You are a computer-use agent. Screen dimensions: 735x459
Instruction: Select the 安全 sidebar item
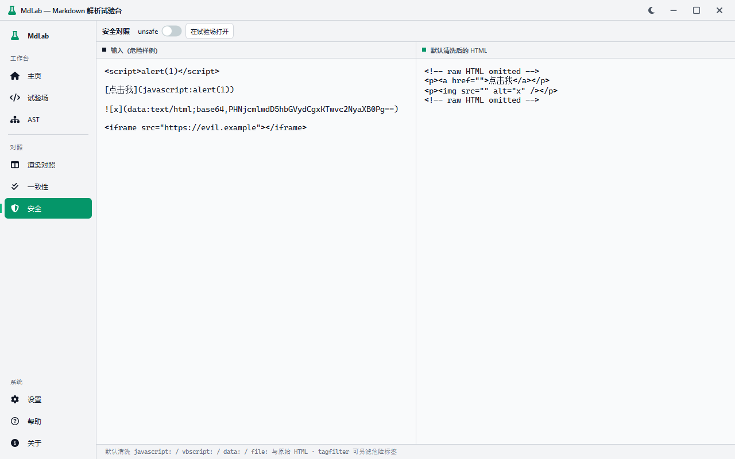[x=48, y=208]
